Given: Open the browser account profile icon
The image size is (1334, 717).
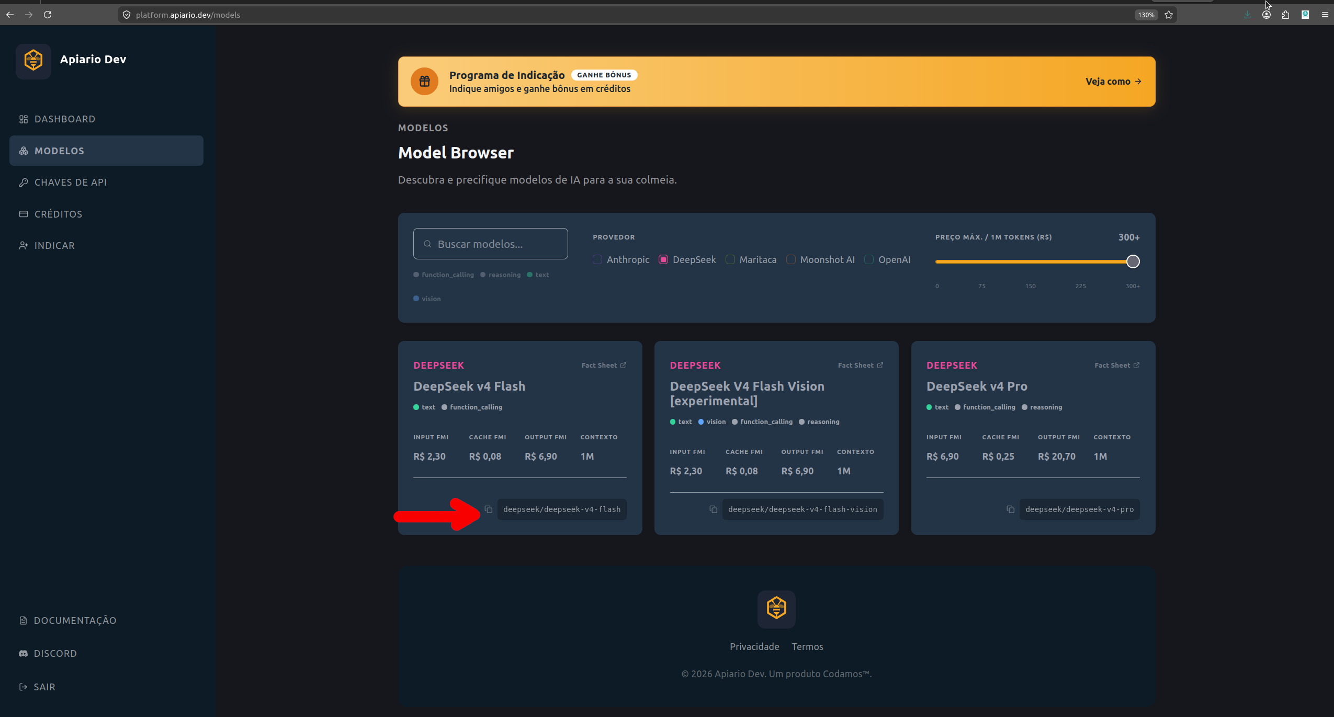Looking at the screenshot, I should click(1267, 15).
